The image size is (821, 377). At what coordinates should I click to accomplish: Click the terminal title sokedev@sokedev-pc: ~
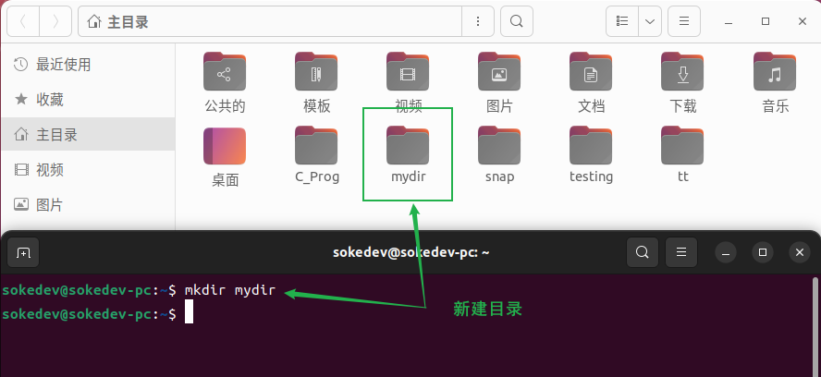(411, 253)
